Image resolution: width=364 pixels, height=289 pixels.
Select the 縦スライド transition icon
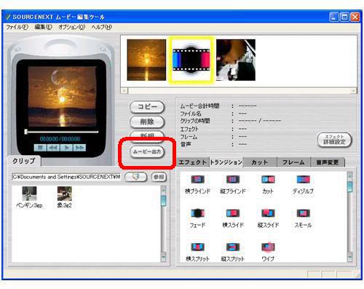(268, 213)
